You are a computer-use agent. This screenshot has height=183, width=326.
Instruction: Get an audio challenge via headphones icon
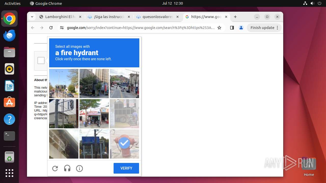67,168
